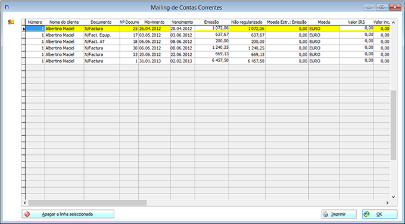405x224 pixels.
Task: Click the horizontal scrollbar left arrow
Action: [x=25, y=203]
